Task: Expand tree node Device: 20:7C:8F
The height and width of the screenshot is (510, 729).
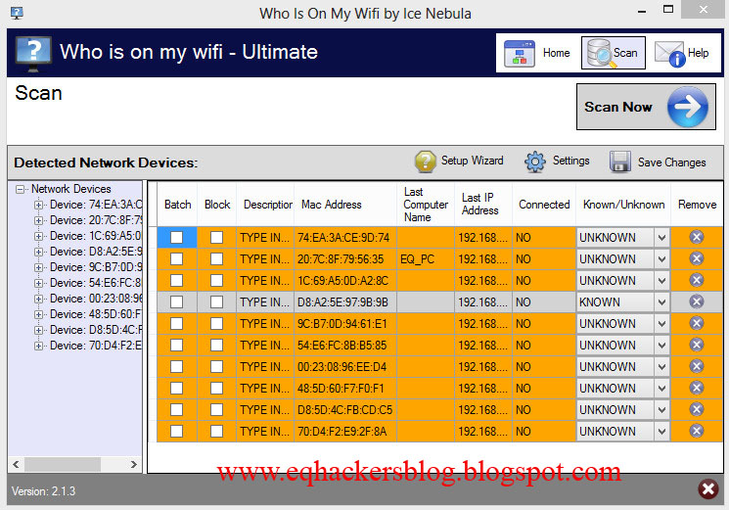Action: click(38, 220)
